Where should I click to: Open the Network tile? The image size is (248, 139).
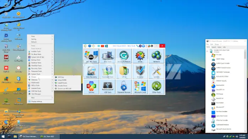(x=156, y=56)
